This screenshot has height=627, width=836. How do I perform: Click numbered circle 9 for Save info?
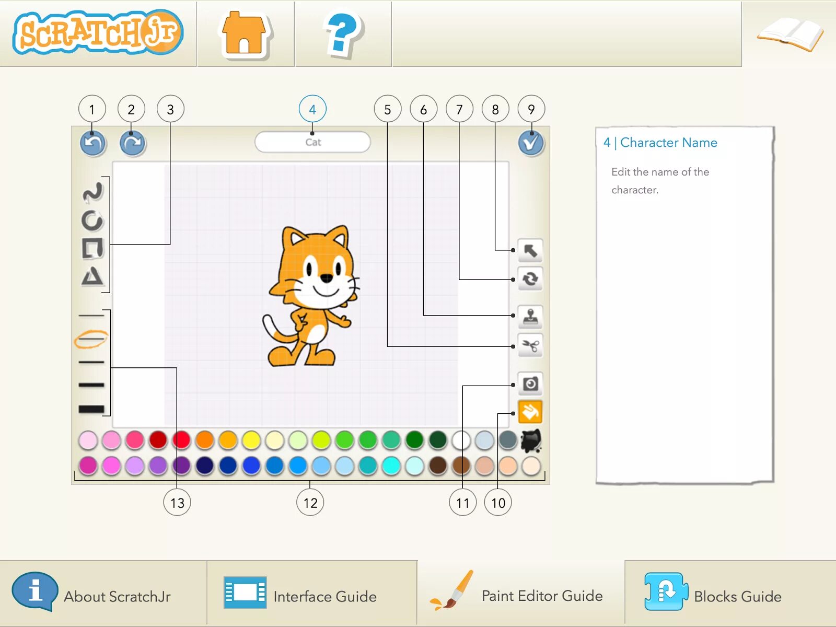pyautogui.click(x=531, y=109)
